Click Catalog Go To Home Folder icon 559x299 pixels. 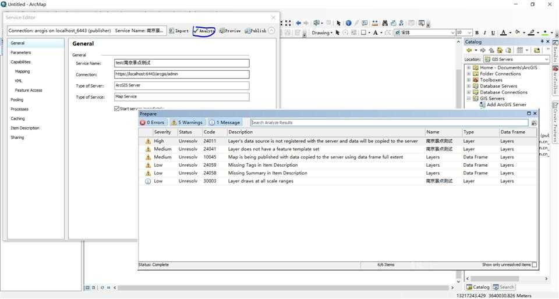tap(500, 51)
